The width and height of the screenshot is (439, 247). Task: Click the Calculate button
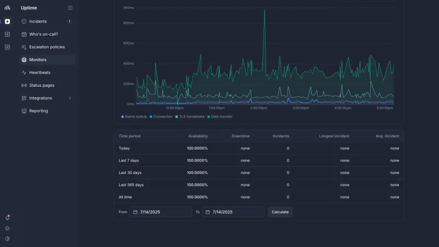tap(280, 212)
